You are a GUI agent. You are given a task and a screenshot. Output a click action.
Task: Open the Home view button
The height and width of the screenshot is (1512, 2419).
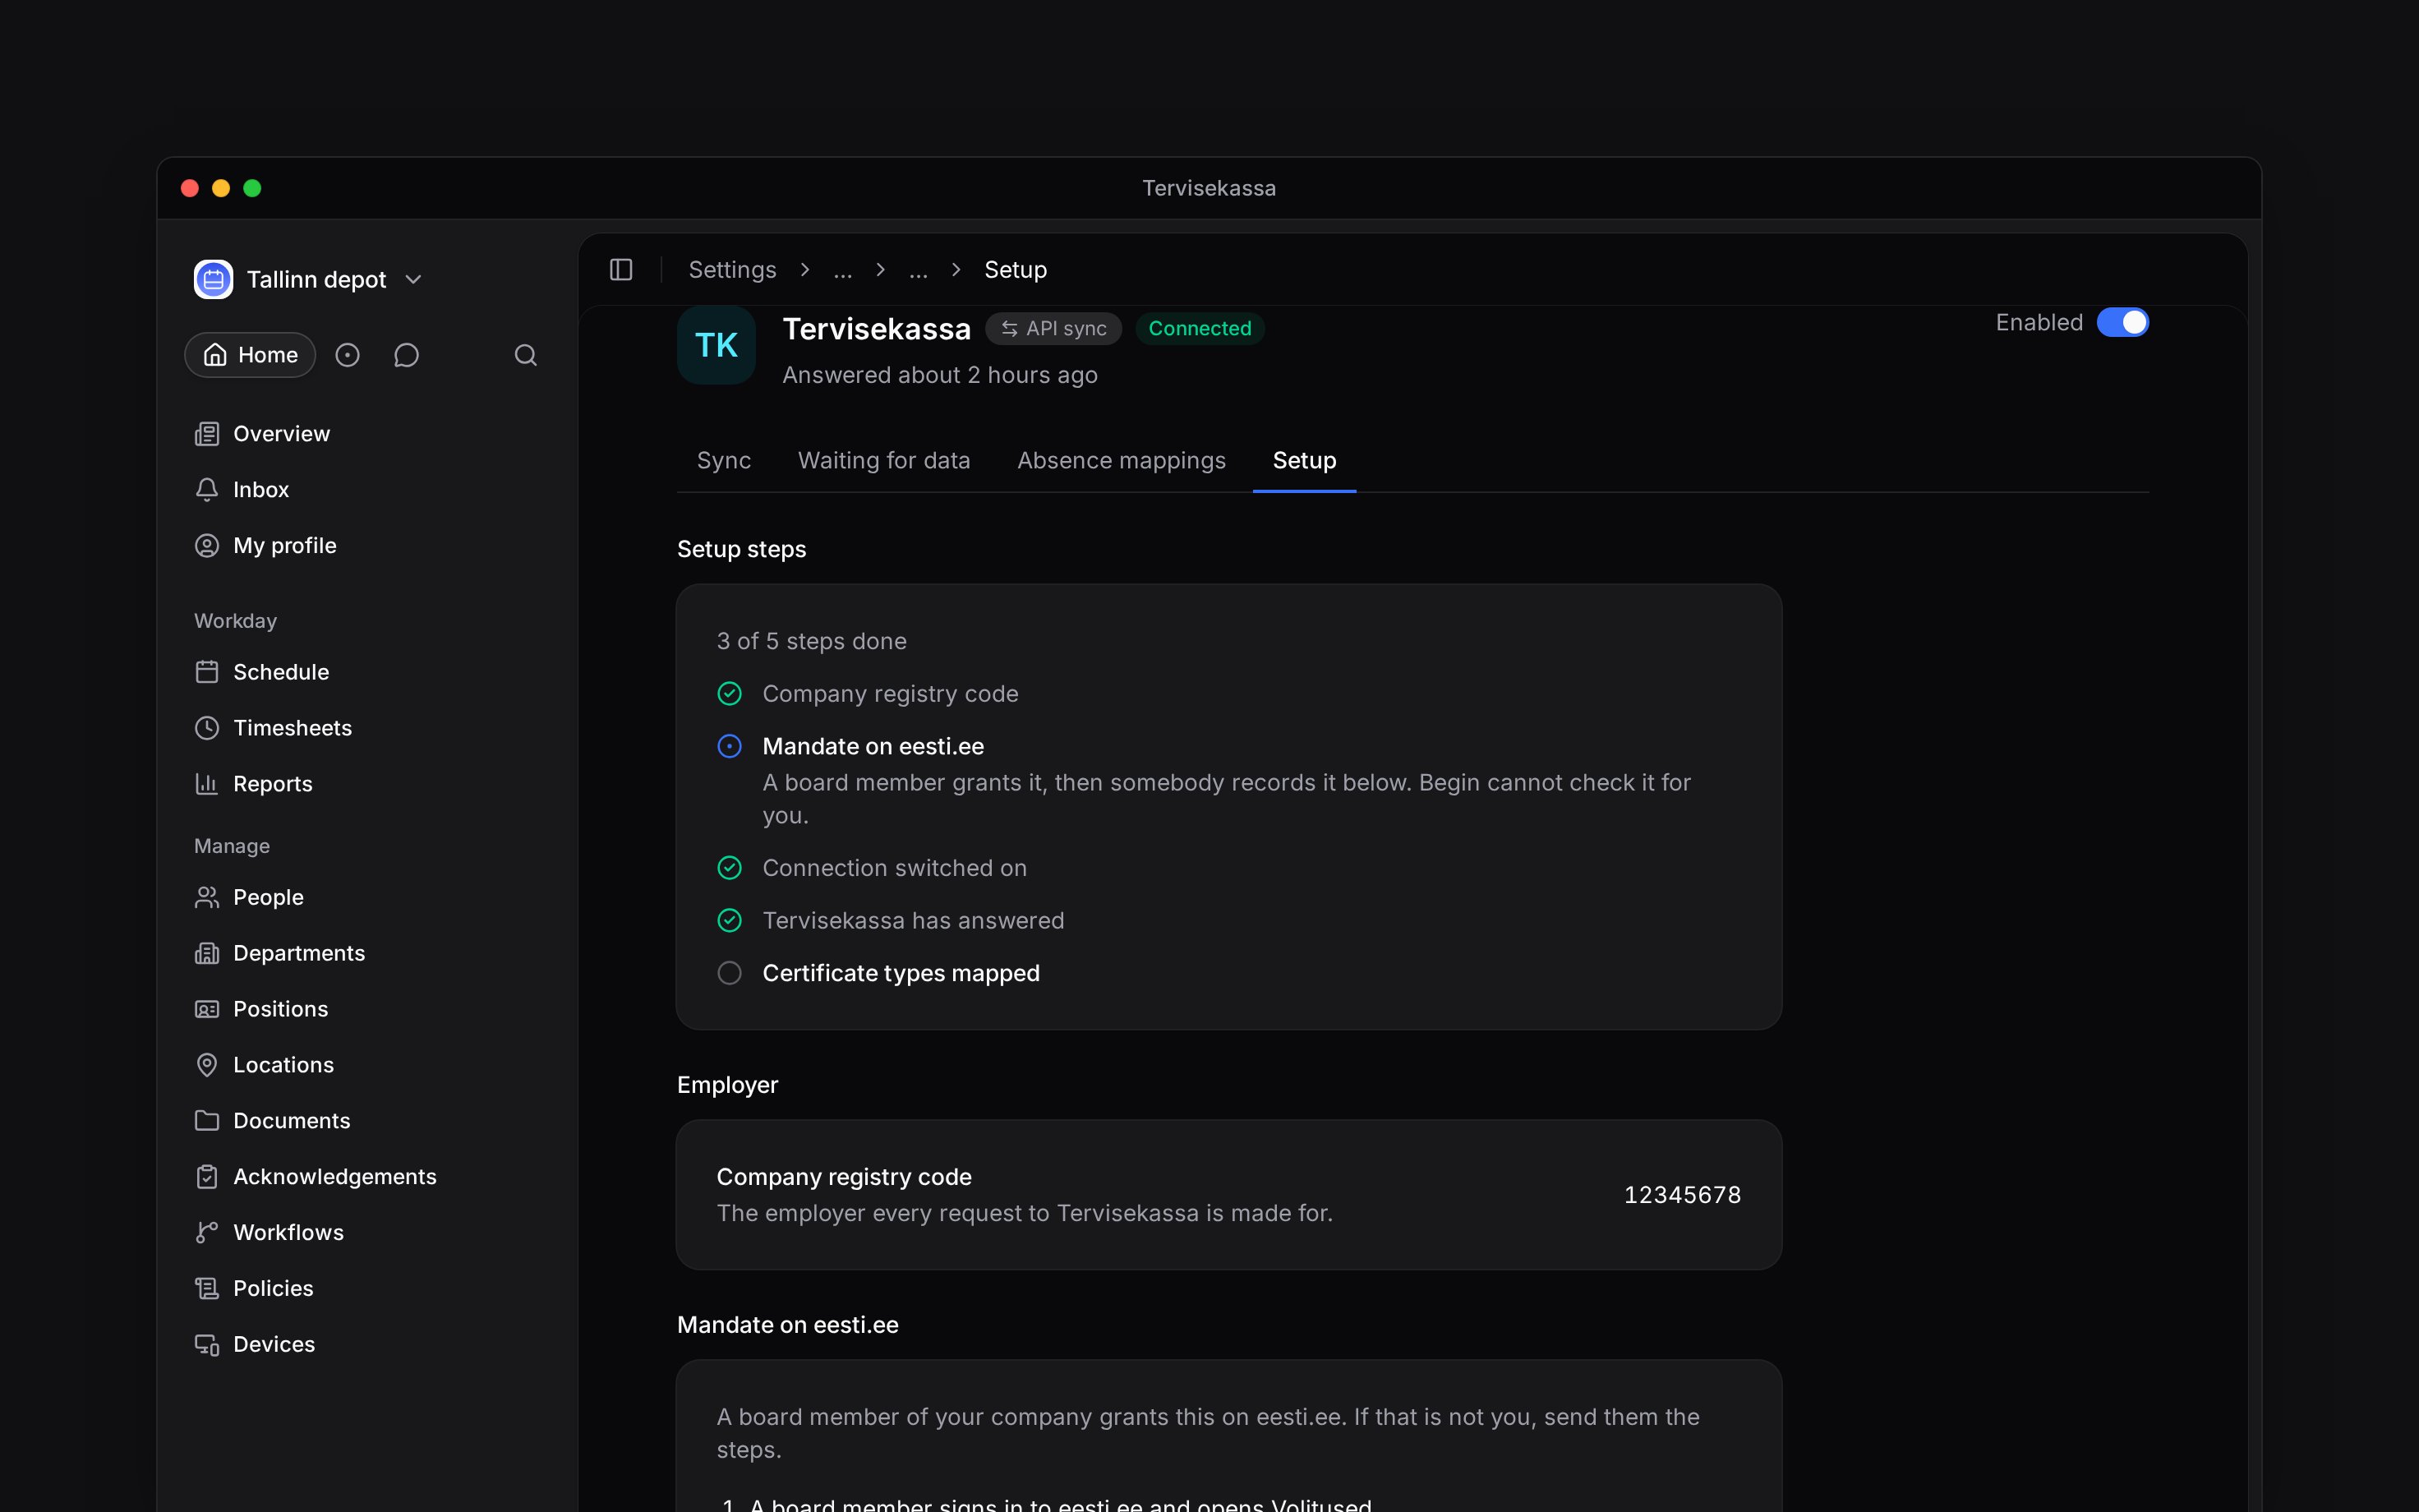coord(250,355)
